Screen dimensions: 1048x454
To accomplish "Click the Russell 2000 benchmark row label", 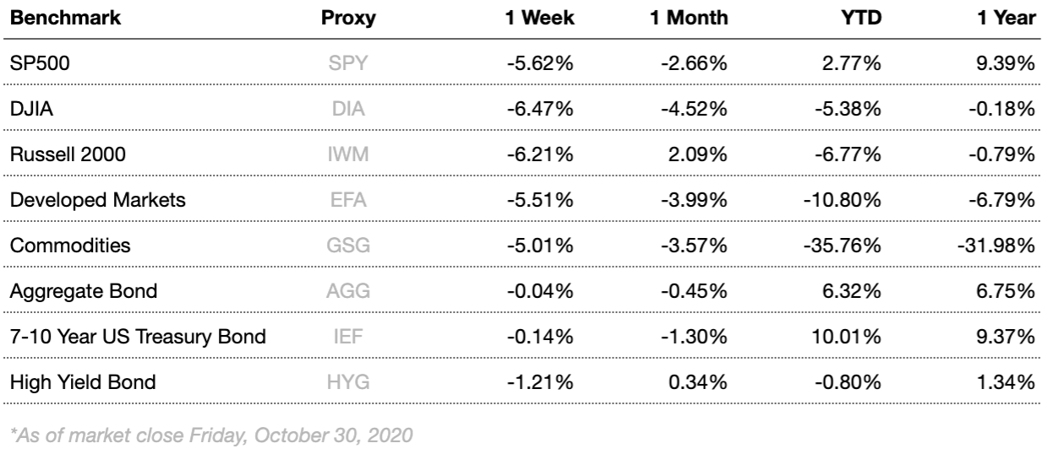I will tap(57, 154).
